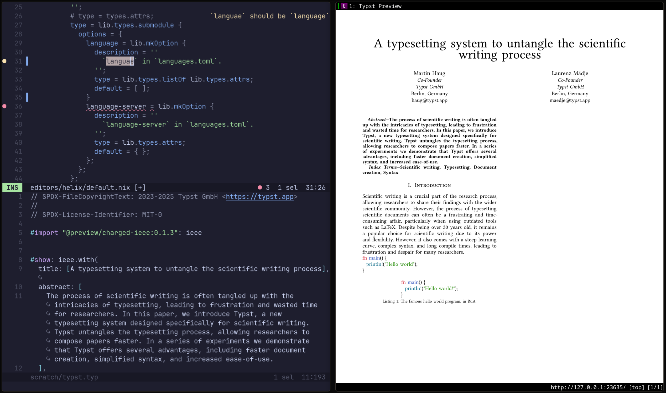Click 'haug@typst.app' in the preview

point(429,100)
